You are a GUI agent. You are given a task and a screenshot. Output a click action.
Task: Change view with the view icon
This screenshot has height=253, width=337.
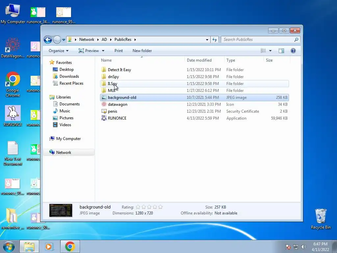click(x=263, y=51)
